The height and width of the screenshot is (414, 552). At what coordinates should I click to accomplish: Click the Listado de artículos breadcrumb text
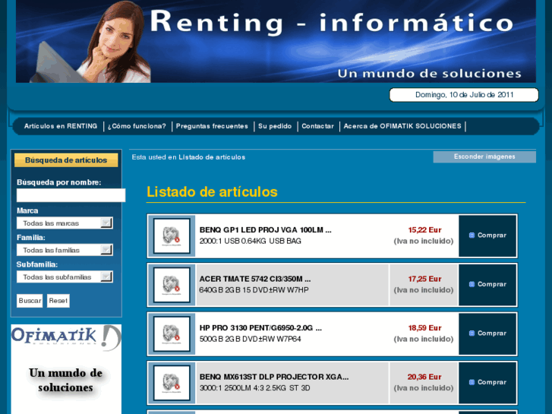click(212, 157)
